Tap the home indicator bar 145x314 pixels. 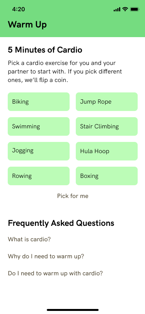pyautogui.click(x=73, y=310)
